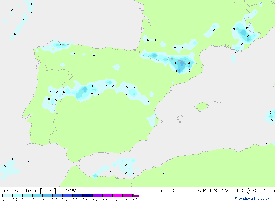Click the '35' legend scale label
Image resolution: width=275 pixels, height=201 pixels.
(104, 199)
